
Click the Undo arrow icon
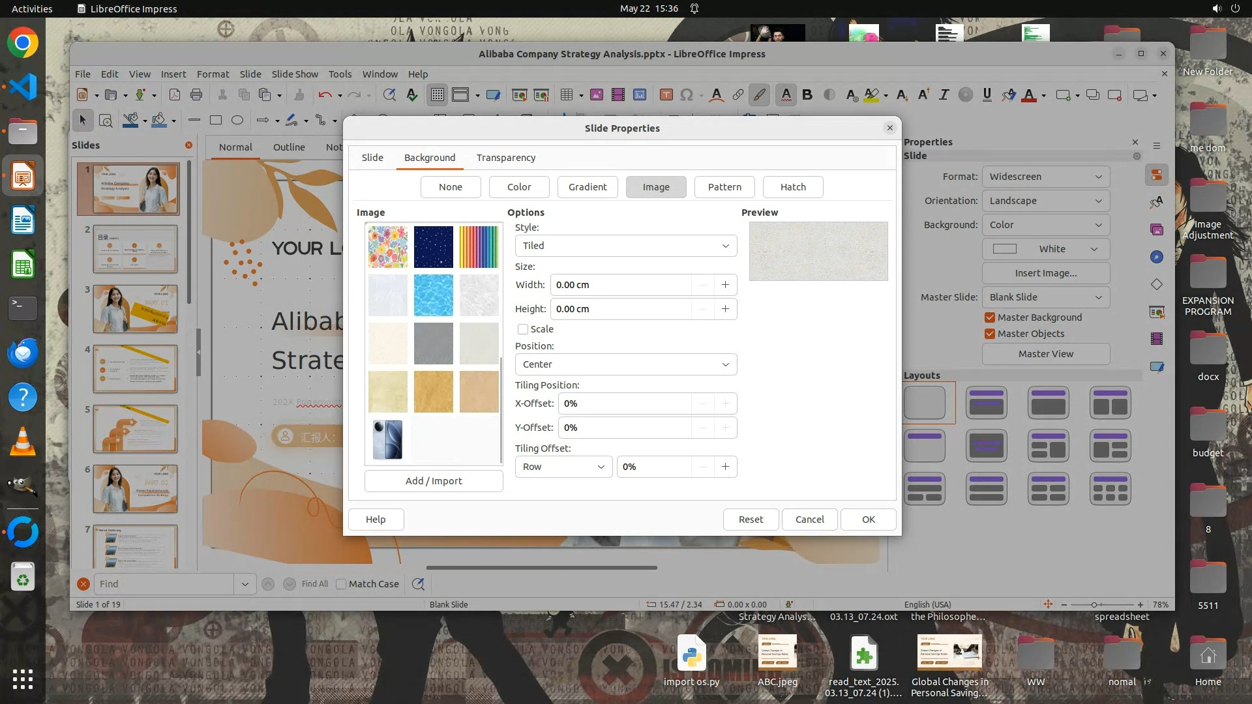click(x=324, y=95)
